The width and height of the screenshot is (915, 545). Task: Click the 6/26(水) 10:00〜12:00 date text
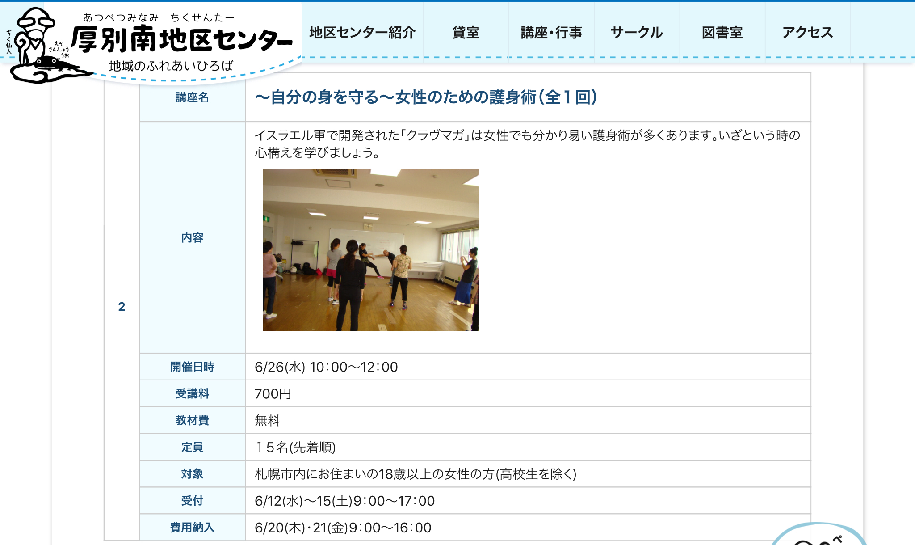[326, 367]
